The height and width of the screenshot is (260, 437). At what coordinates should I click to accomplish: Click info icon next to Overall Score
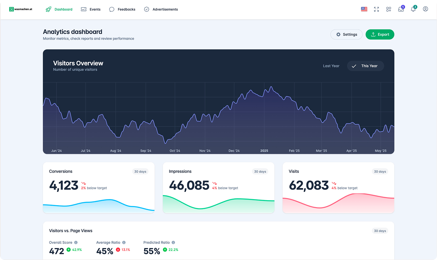(x=76, y=242)
